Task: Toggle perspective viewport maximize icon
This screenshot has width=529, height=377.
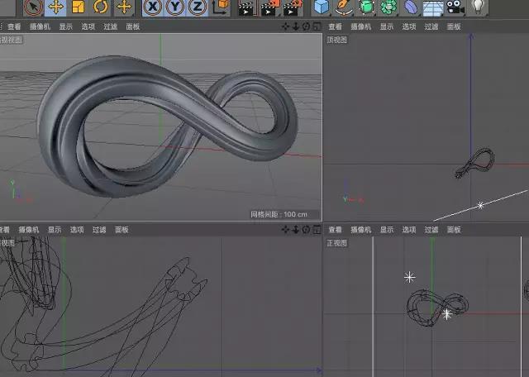Action: 317,26
